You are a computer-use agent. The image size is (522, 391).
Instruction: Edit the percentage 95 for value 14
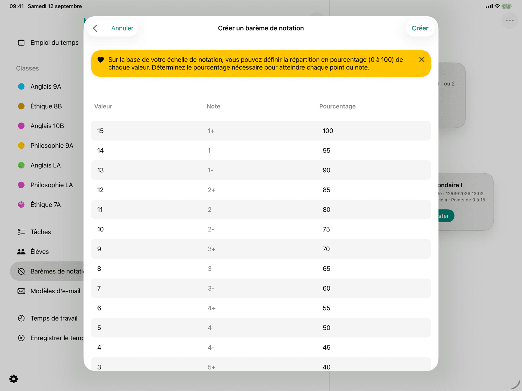327,151
